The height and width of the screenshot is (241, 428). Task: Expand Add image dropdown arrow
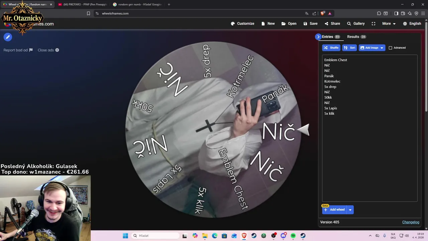coord(382,48)
